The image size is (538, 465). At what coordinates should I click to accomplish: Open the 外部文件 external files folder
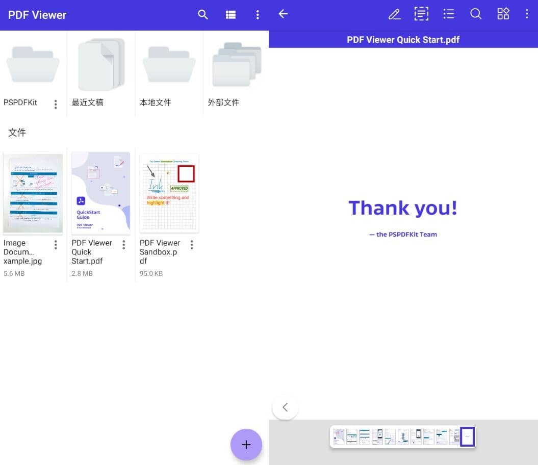coord(237,66)
